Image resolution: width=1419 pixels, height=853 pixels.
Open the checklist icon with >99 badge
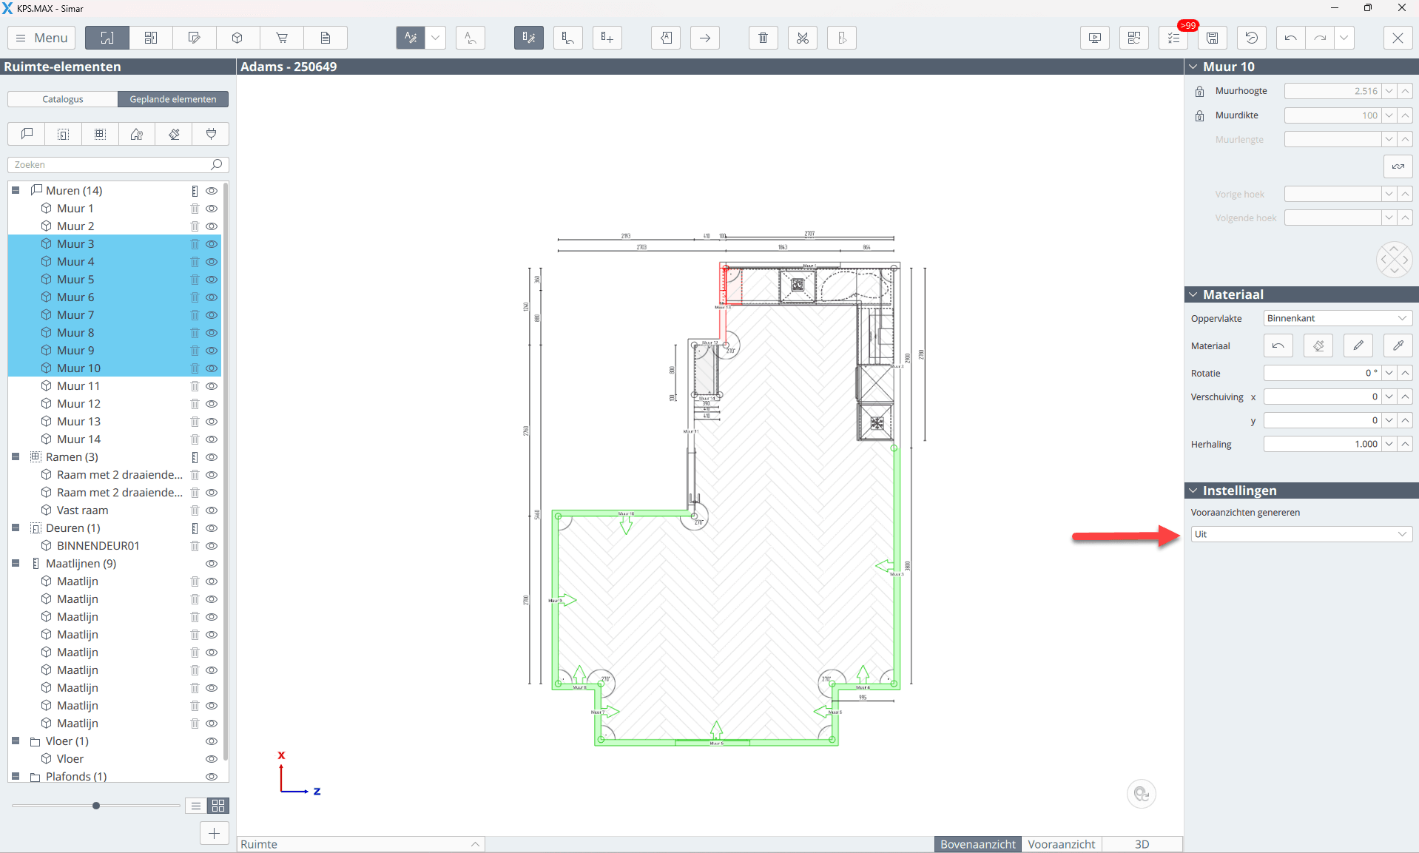[1173, 38]
